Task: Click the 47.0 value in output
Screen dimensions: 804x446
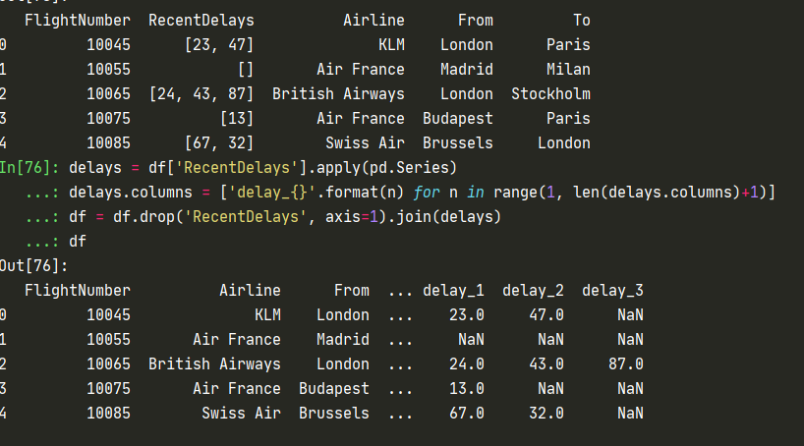Action: tap(546, 314)
